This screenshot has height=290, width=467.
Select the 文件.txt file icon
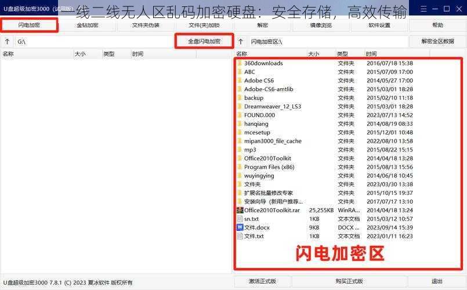point(240,236)
